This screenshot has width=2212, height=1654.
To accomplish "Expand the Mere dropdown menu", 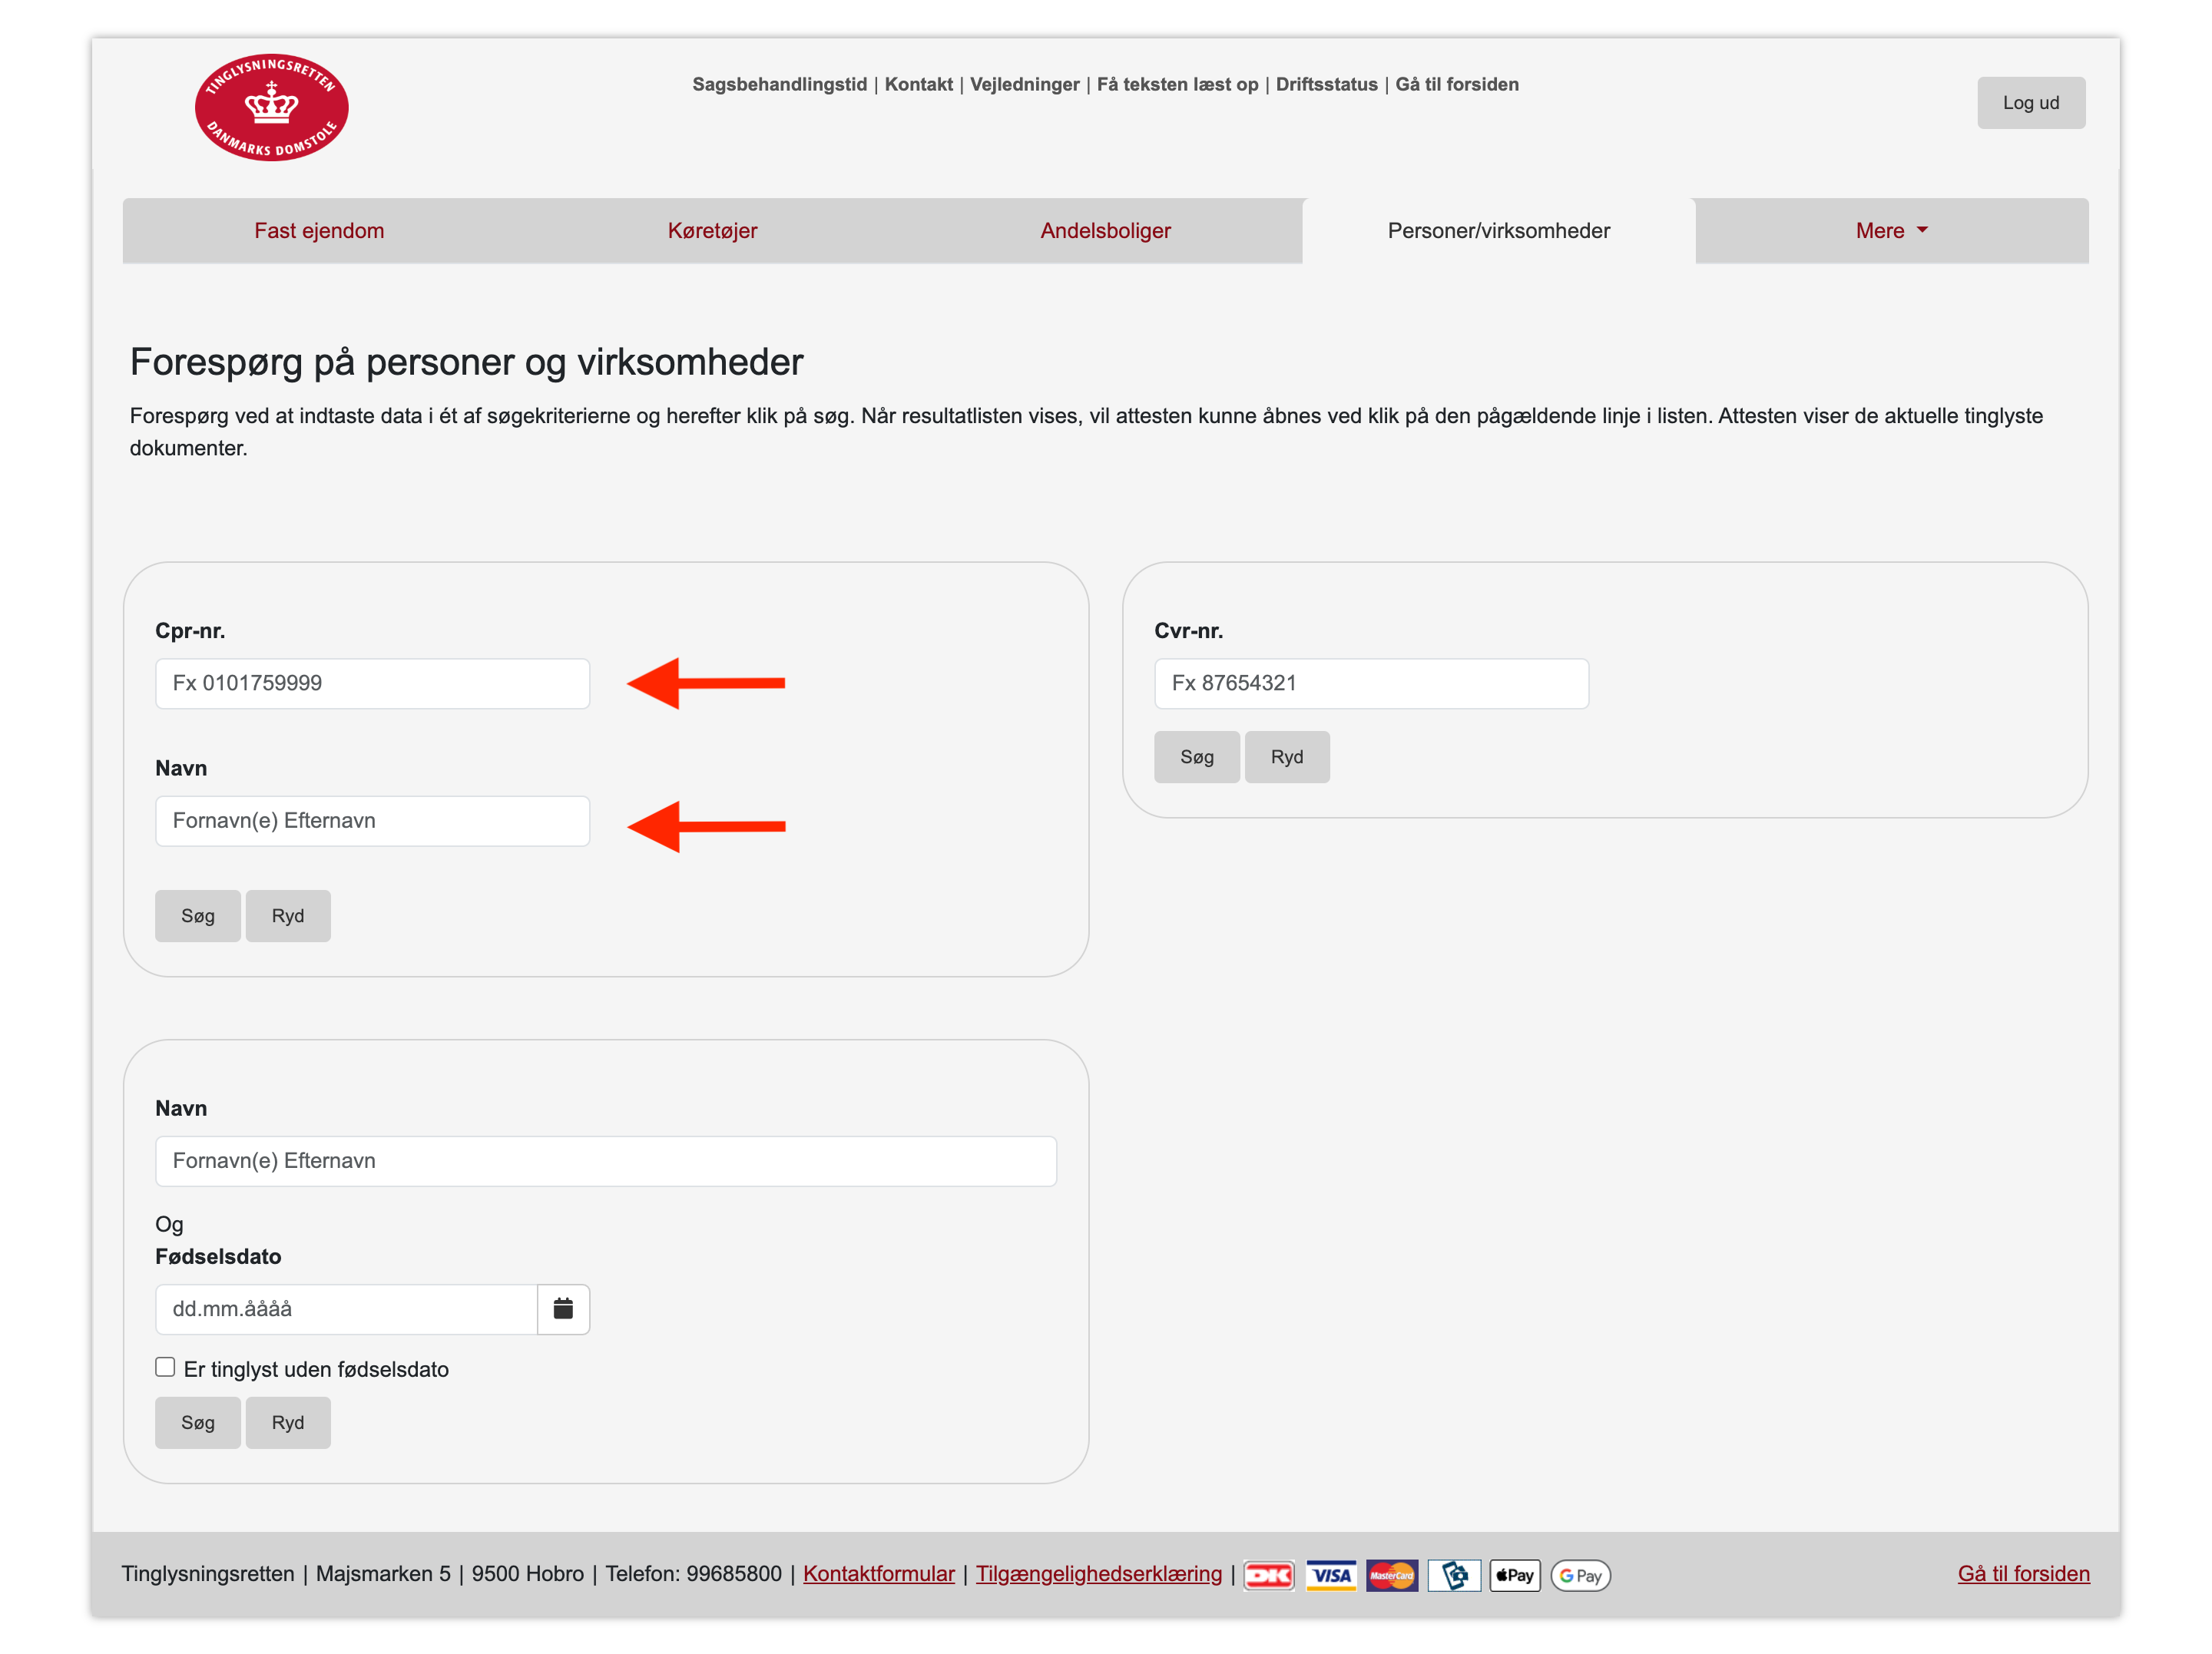I will (1890, 231).
